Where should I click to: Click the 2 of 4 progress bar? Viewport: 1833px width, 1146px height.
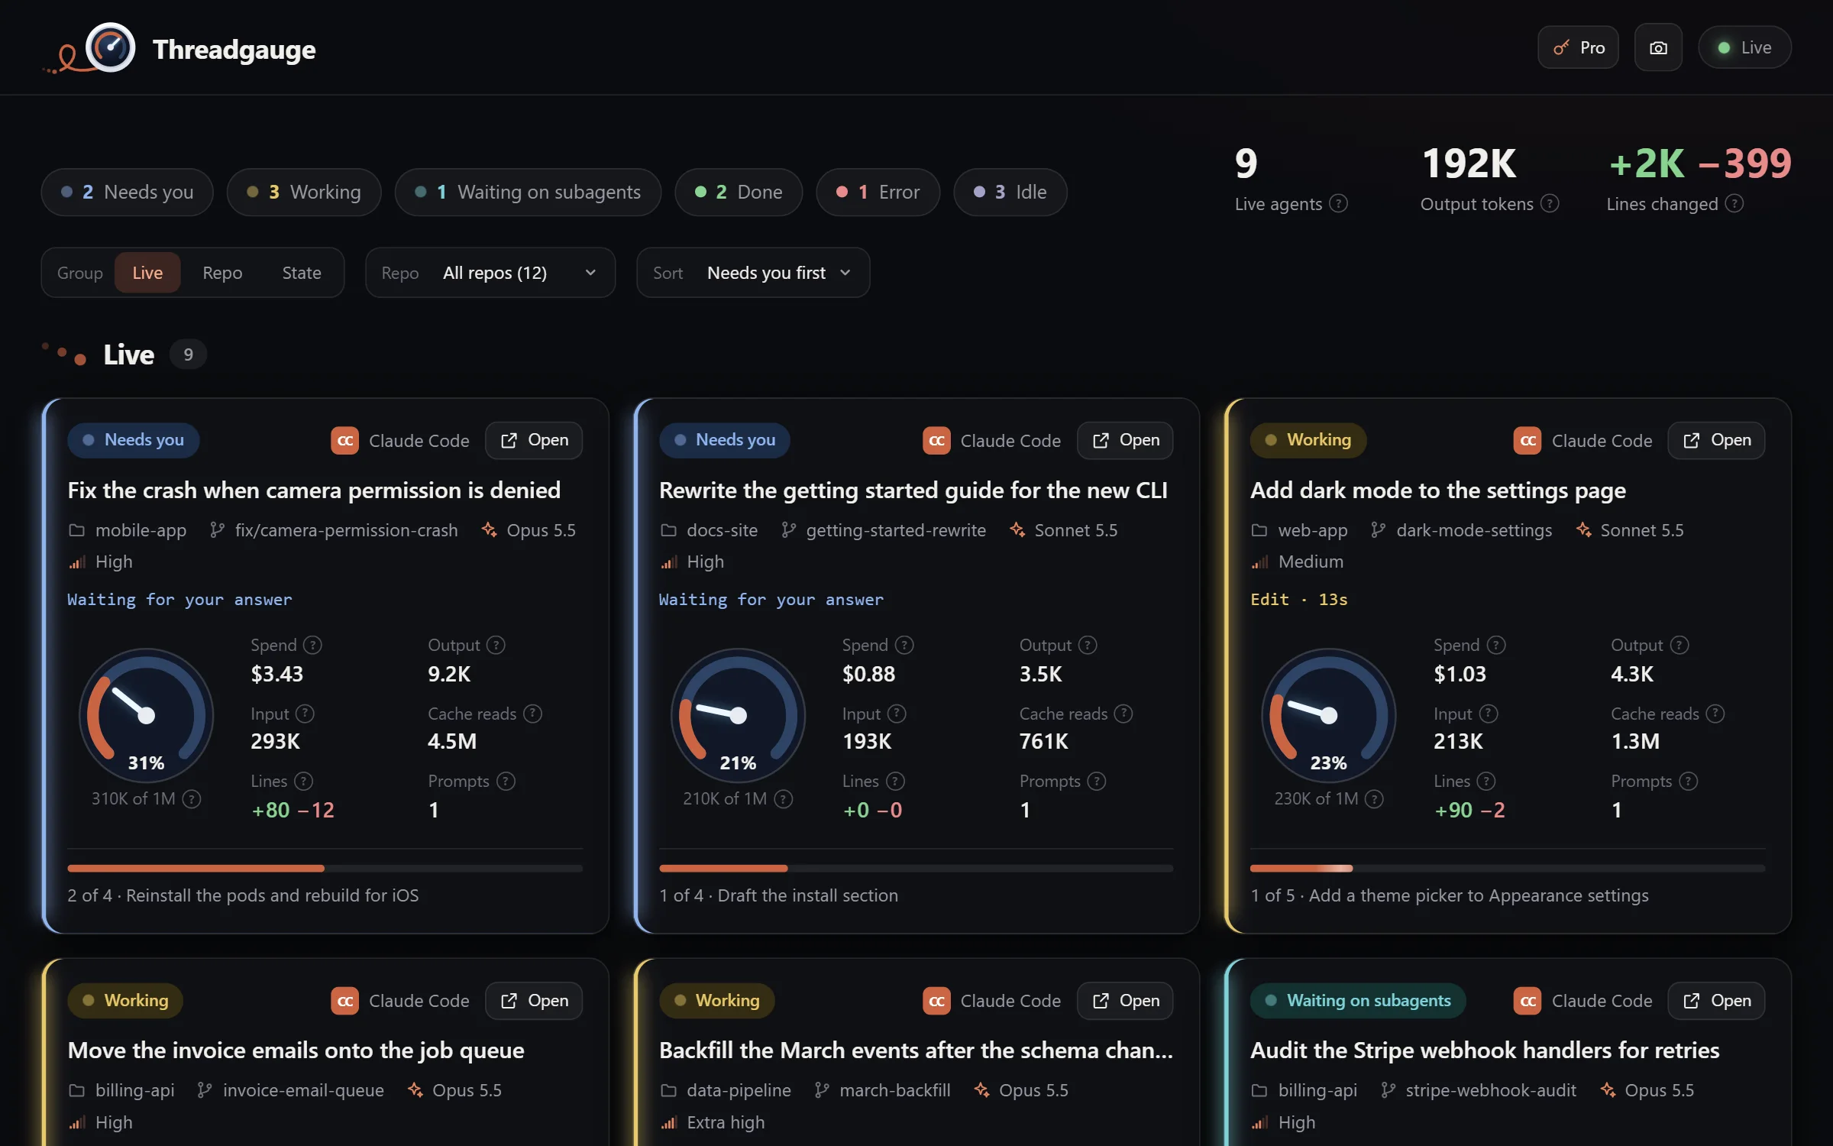(x=325, y=869)
